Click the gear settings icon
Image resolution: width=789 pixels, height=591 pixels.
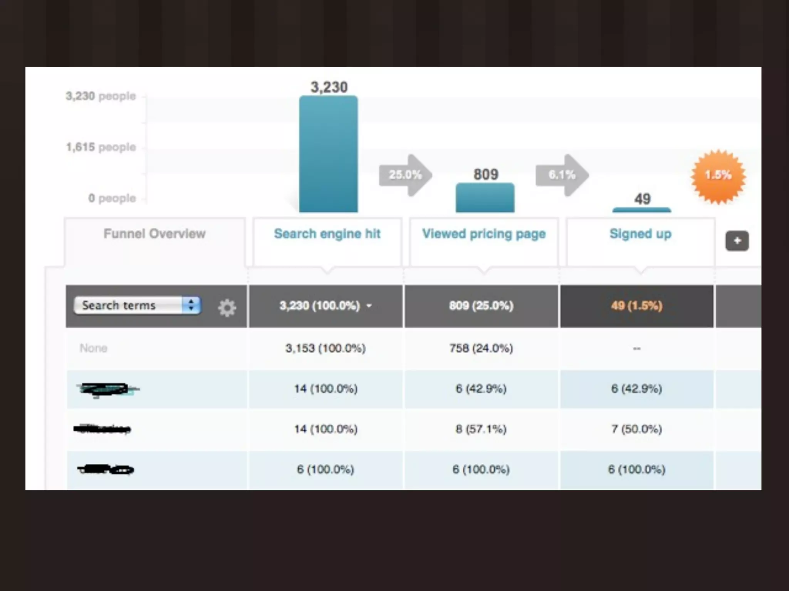click(x=227, y=307)
